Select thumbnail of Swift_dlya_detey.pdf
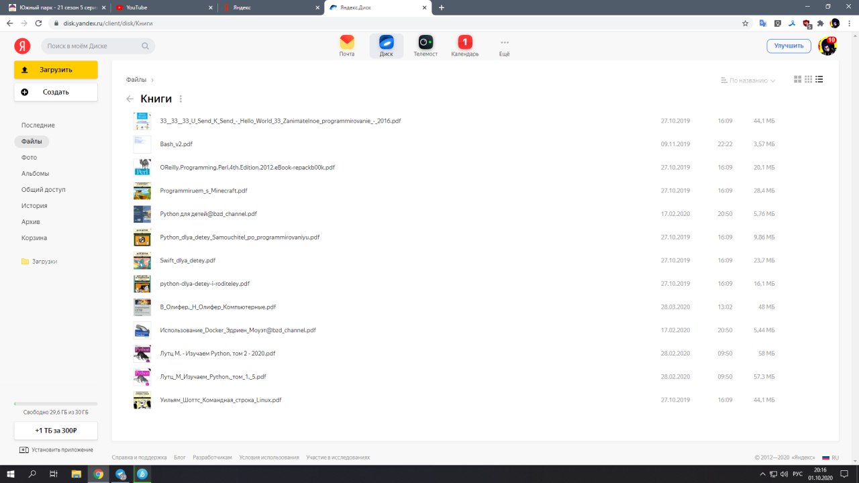 142,260
